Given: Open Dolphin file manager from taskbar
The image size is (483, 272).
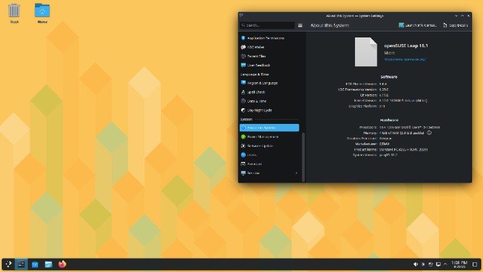Looking at the screenshot, I should tap(48, 264).
